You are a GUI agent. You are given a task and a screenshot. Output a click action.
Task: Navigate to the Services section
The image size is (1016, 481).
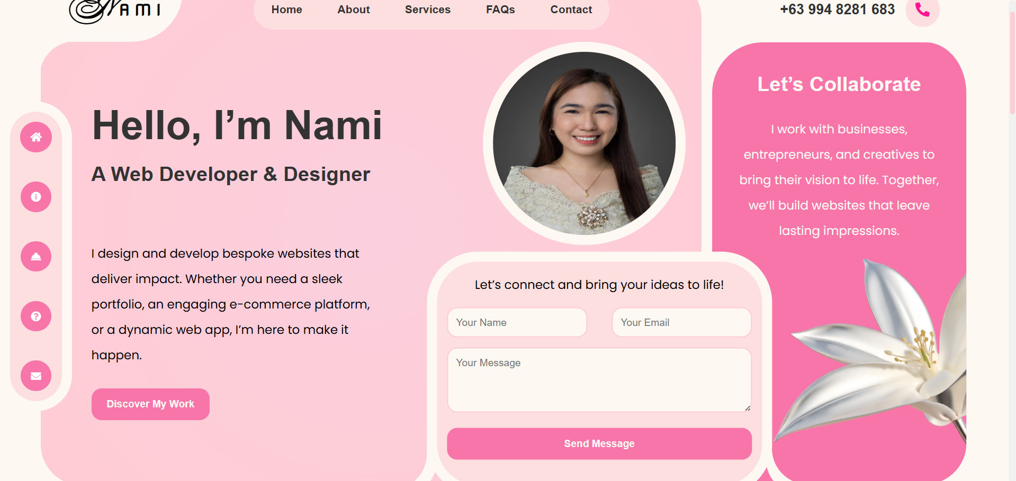(427, 10)
